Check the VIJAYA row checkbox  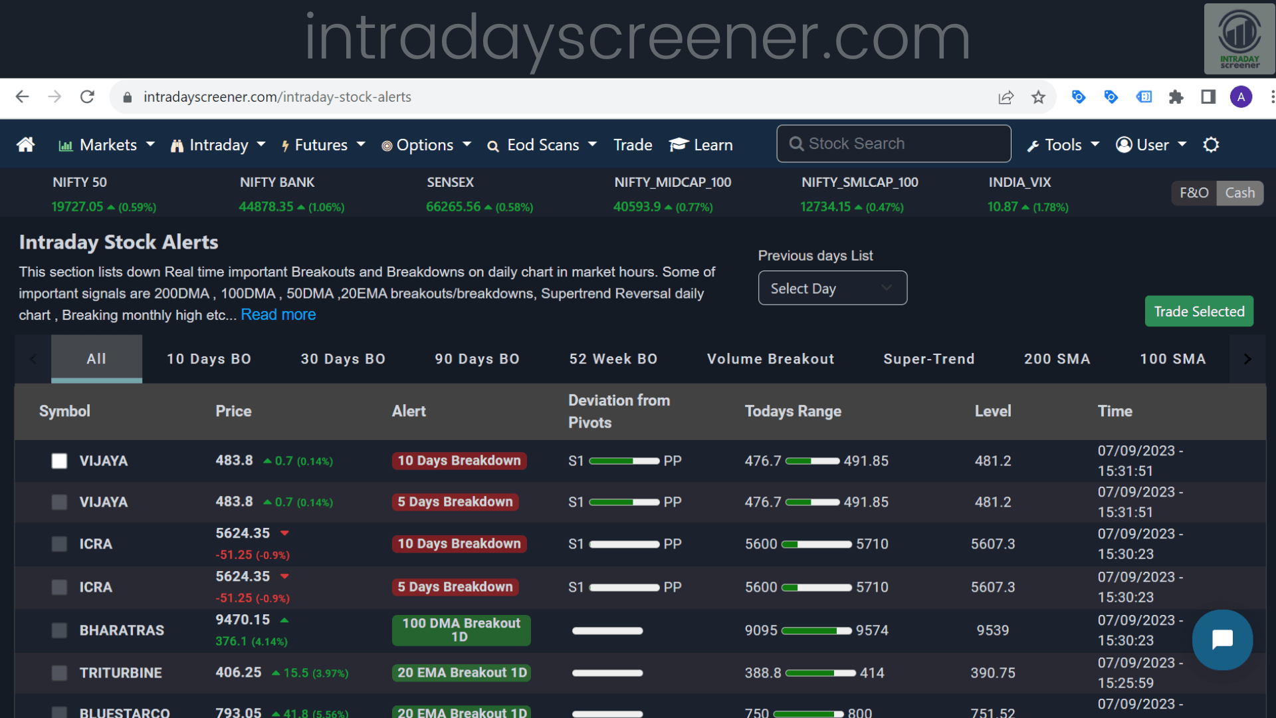(59, 461)
